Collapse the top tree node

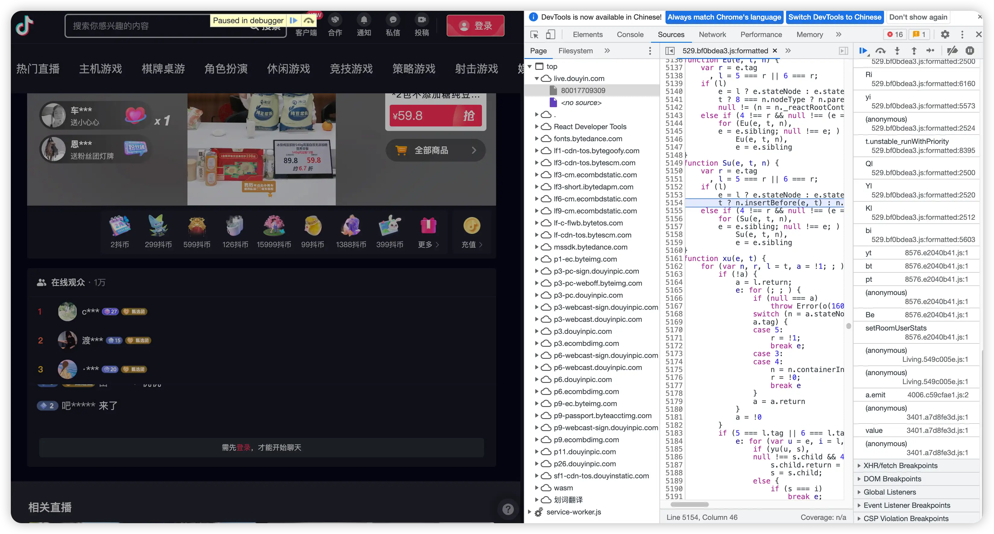point(530,67)
